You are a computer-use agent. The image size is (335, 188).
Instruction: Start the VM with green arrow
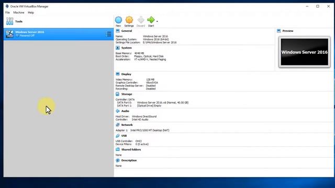tap(151, 20)
